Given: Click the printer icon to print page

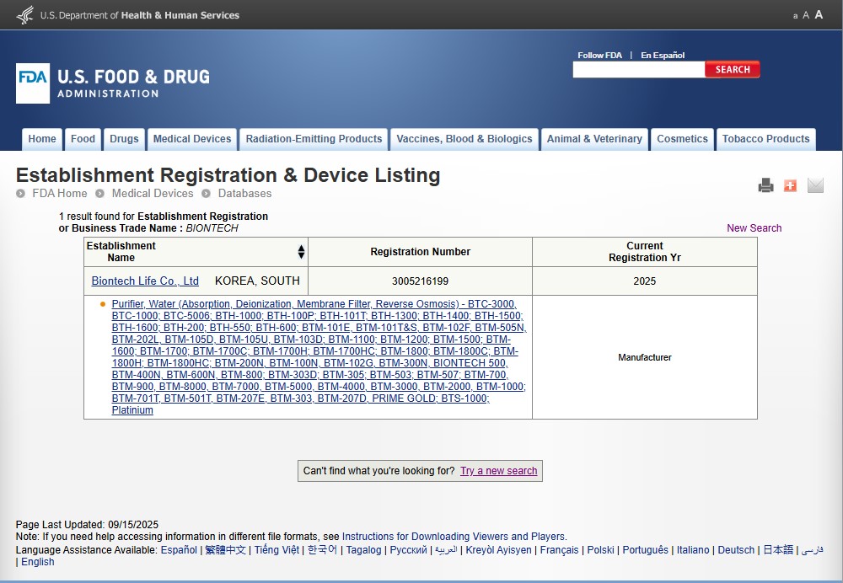Looking at the screenshot, I should pos(765,185).
